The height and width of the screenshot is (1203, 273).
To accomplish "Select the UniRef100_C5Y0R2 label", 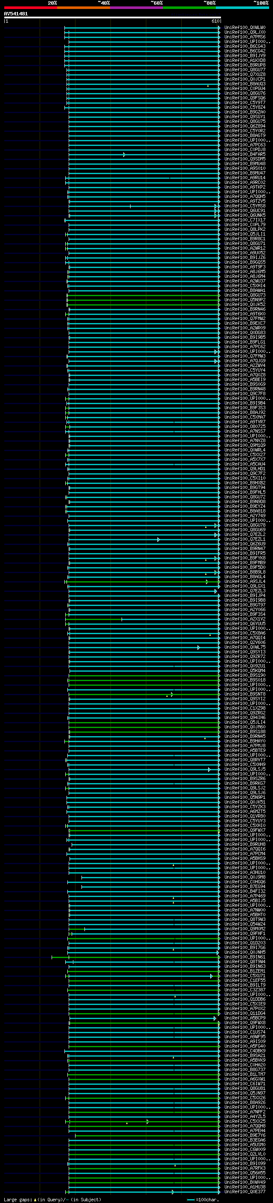I will pos(245,131).
